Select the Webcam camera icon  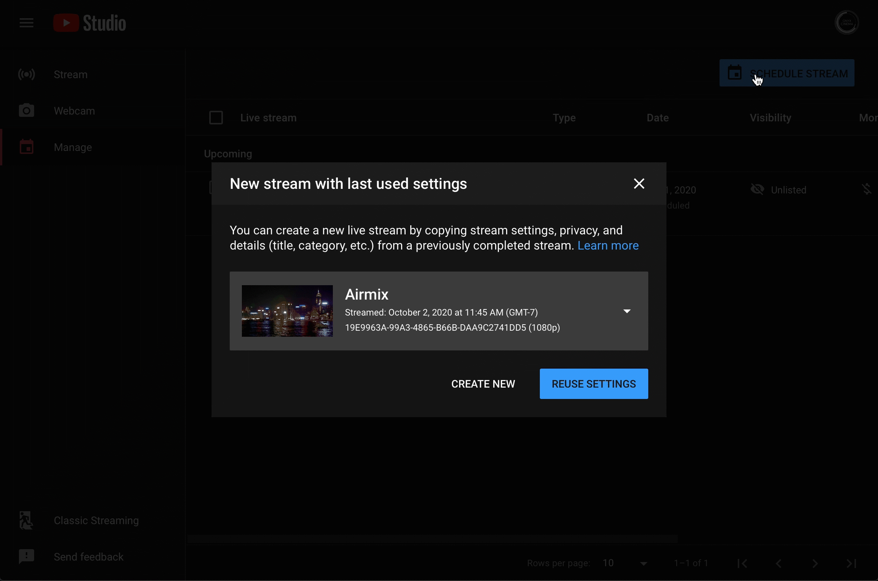pos(27,111)
